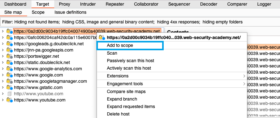The width and height of the screenshot is (280, 118).
Task: Expand the portswigger.net tree node
Action: [x=3, y=56]
